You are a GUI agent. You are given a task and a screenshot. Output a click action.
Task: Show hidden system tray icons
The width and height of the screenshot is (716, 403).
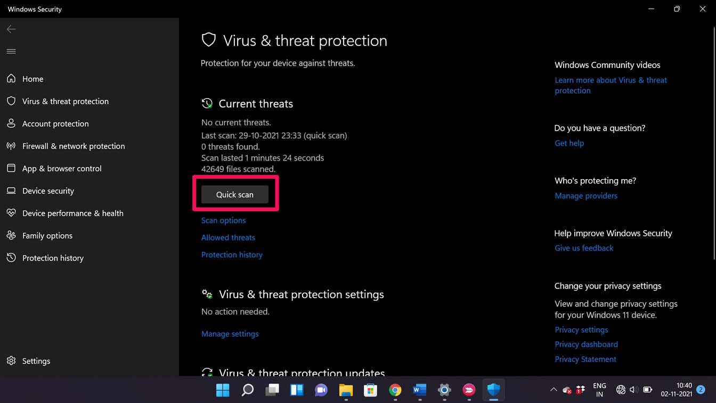554,390
